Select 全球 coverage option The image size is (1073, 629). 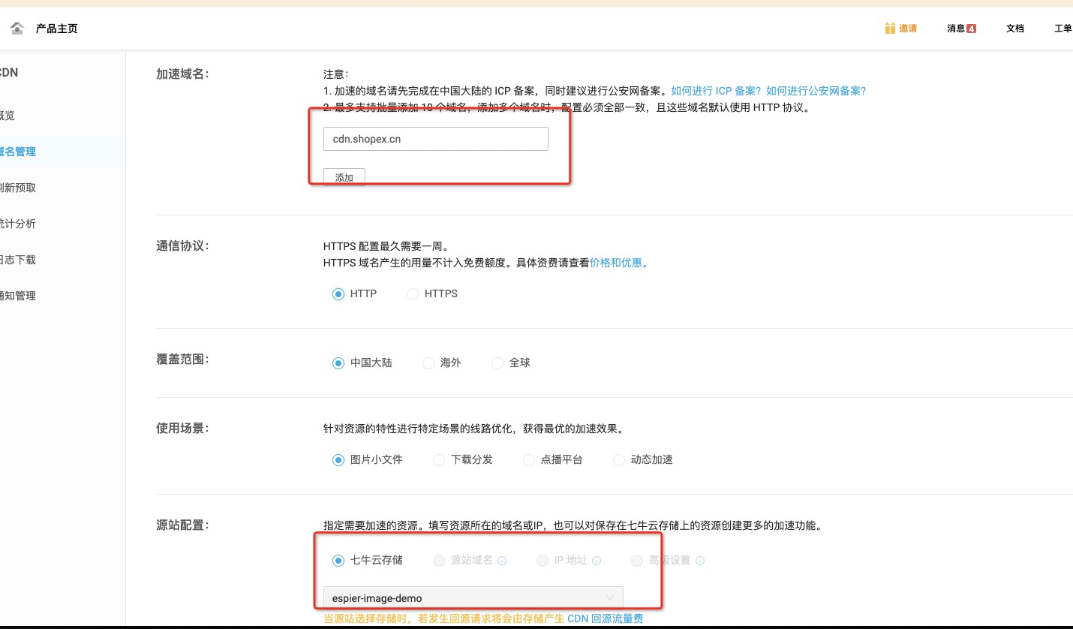497,363
